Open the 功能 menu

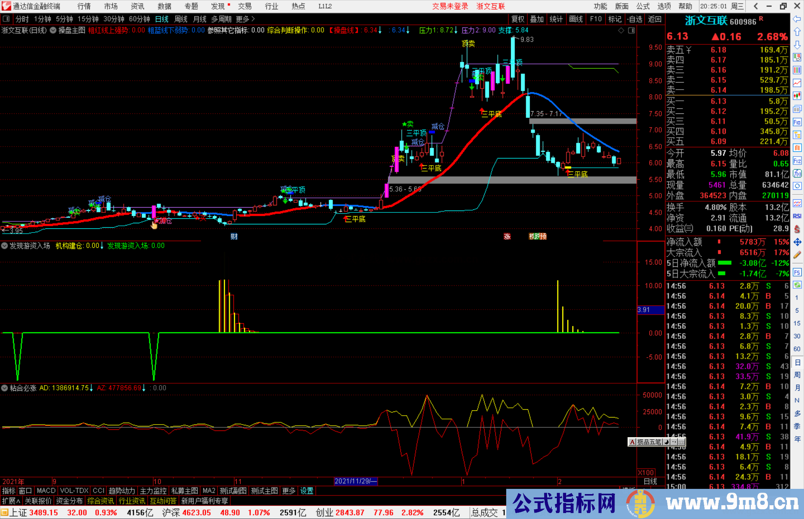click(600, 6)
